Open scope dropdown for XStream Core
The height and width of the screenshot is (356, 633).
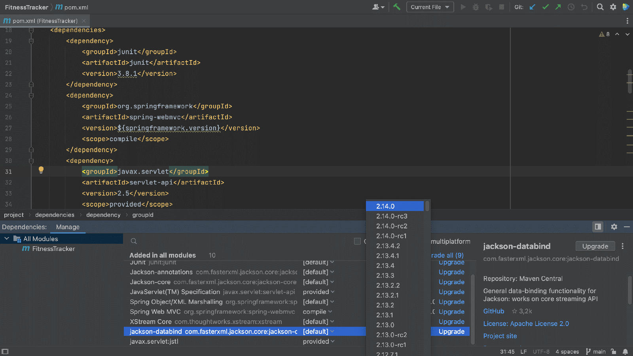318,322
